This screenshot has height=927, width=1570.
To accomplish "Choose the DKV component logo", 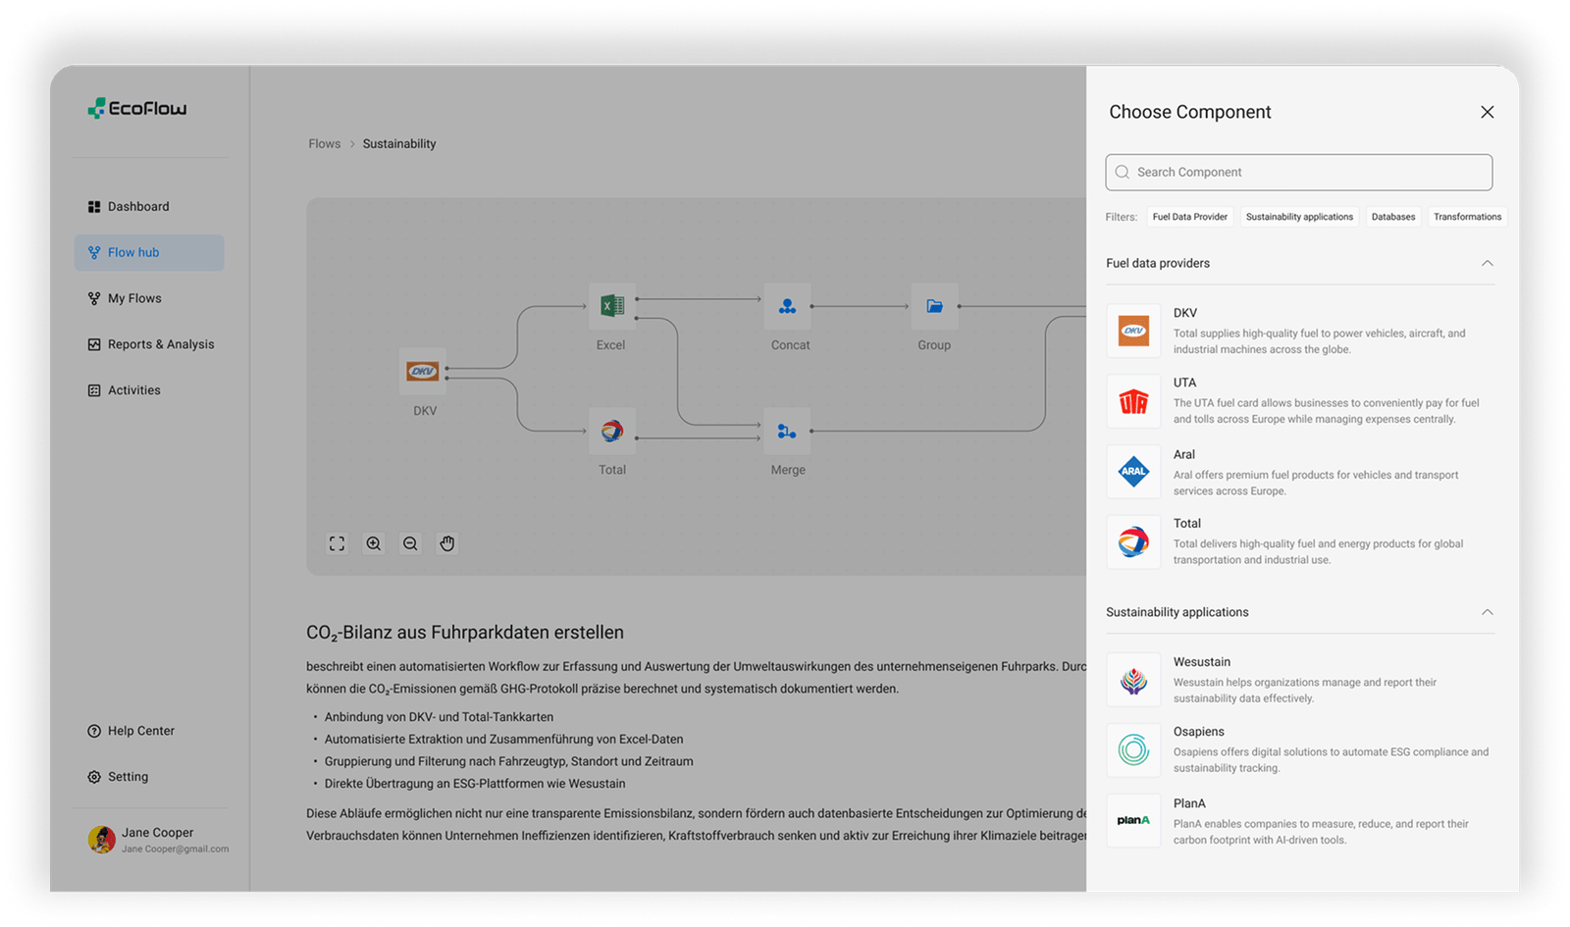I will pyautogui.click(x=1133, y=331).
